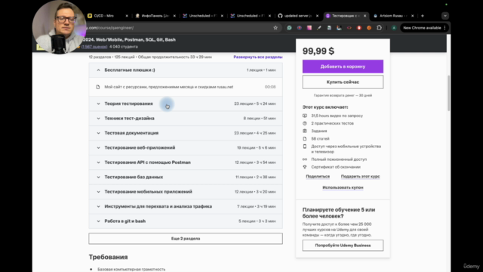Screen dimensions: 483x272
Task: Click Развернуть все разделы link
Action: [258, 57]
